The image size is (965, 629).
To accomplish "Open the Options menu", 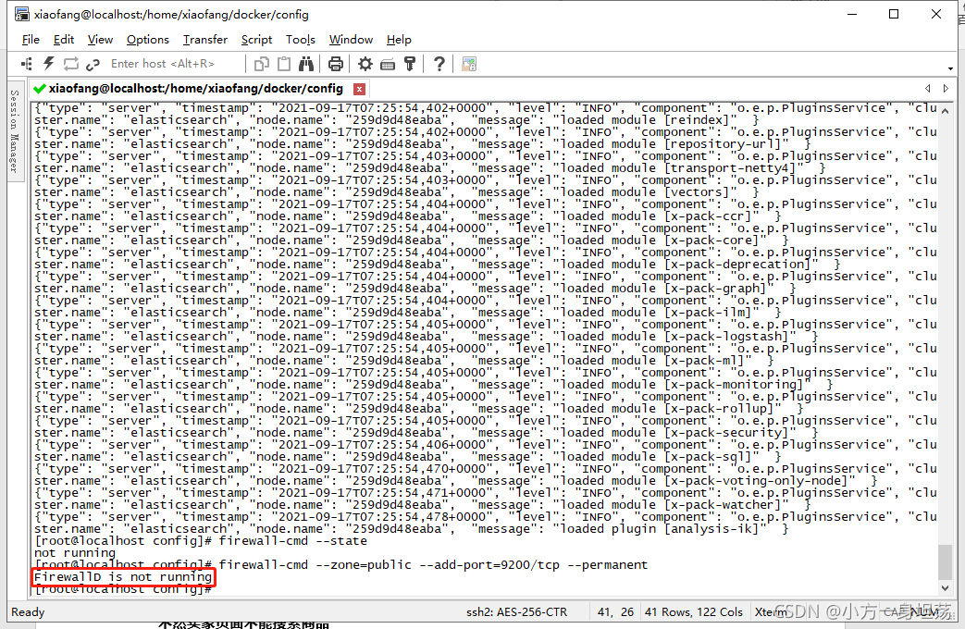I will (148, 40).
